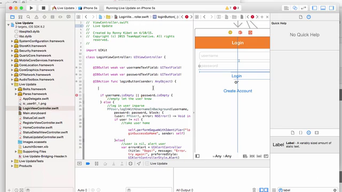Go back in code editor history
This screenshot has width=342, height=192.
[x=86, y=17]
